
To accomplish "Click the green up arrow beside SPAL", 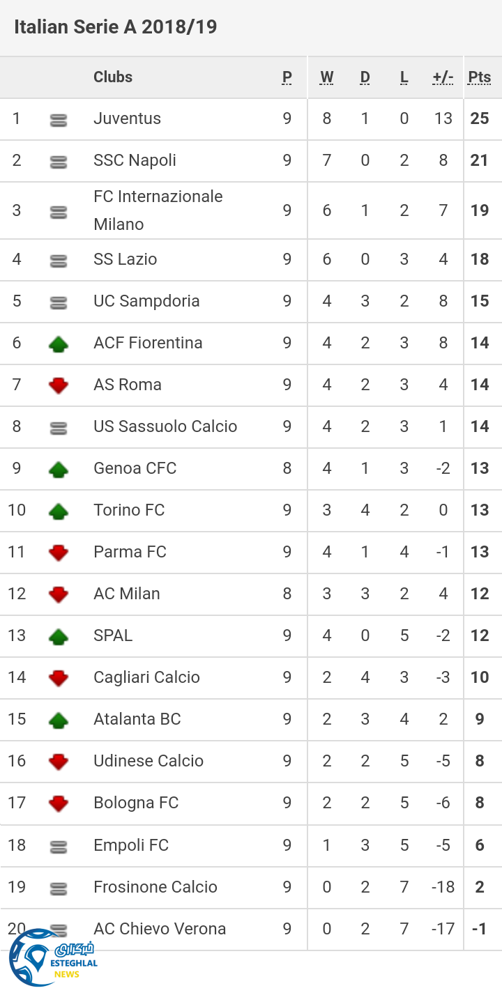I will (59, 636).
